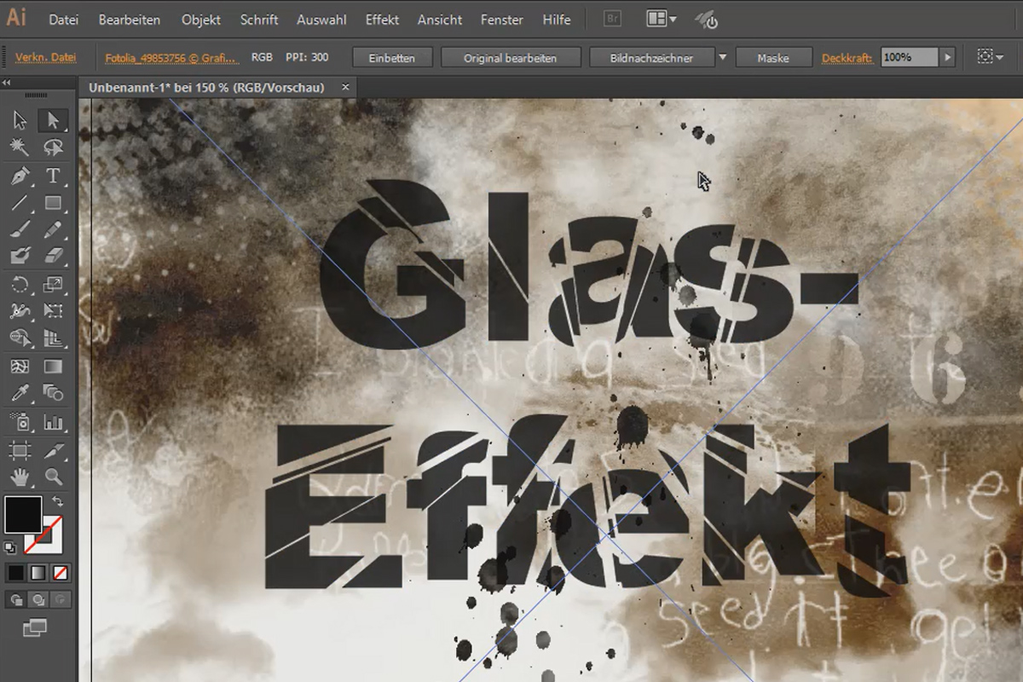Screen dimensions: 1023x682
Task: Choose the Eraser tool
Action: pyautogui.click(x=53, y=256)
